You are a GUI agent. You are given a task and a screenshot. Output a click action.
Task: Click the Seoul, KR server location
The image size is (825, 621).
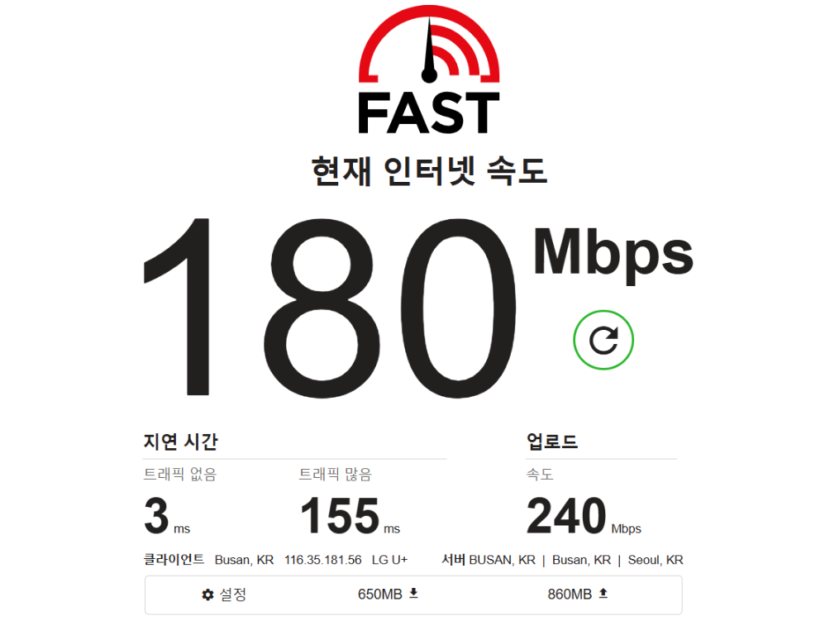tap(656, 560)
